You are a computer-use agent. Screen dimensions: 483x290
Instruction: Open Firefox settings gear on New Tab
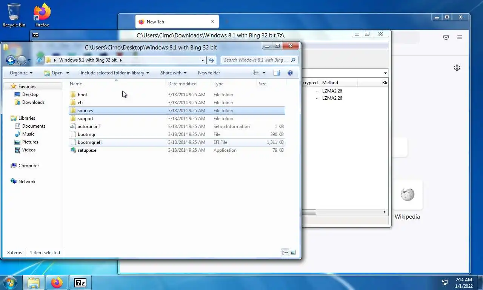pos(457,68)
